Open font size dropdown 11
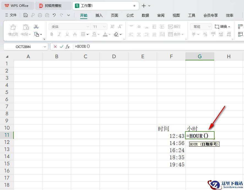This screenshot has height=190, width=244. click(x=104, y=27)
